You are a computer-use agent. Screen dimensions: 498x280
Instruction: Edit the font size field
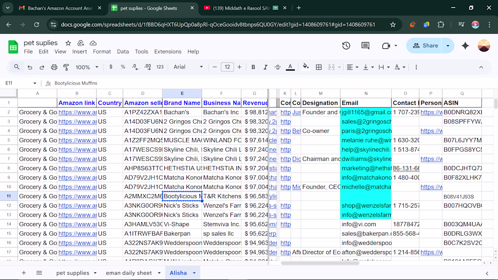[227, 67]
